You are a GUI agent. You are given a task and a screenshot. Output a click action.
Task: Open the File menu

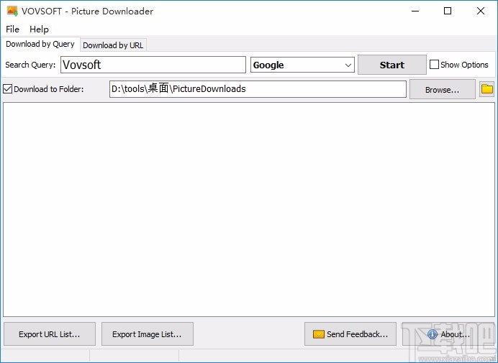point(13,29)
